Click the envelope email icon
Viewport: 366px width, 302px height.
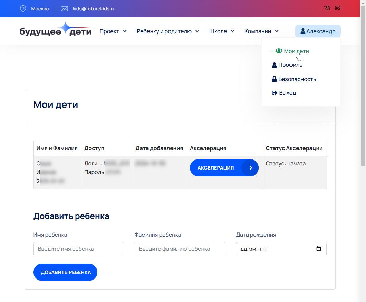[64, 9]
